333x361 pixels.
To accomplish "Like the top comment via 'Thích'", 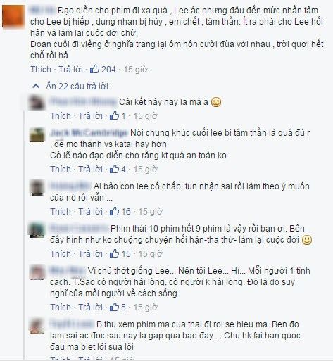I will pos(41,70).
